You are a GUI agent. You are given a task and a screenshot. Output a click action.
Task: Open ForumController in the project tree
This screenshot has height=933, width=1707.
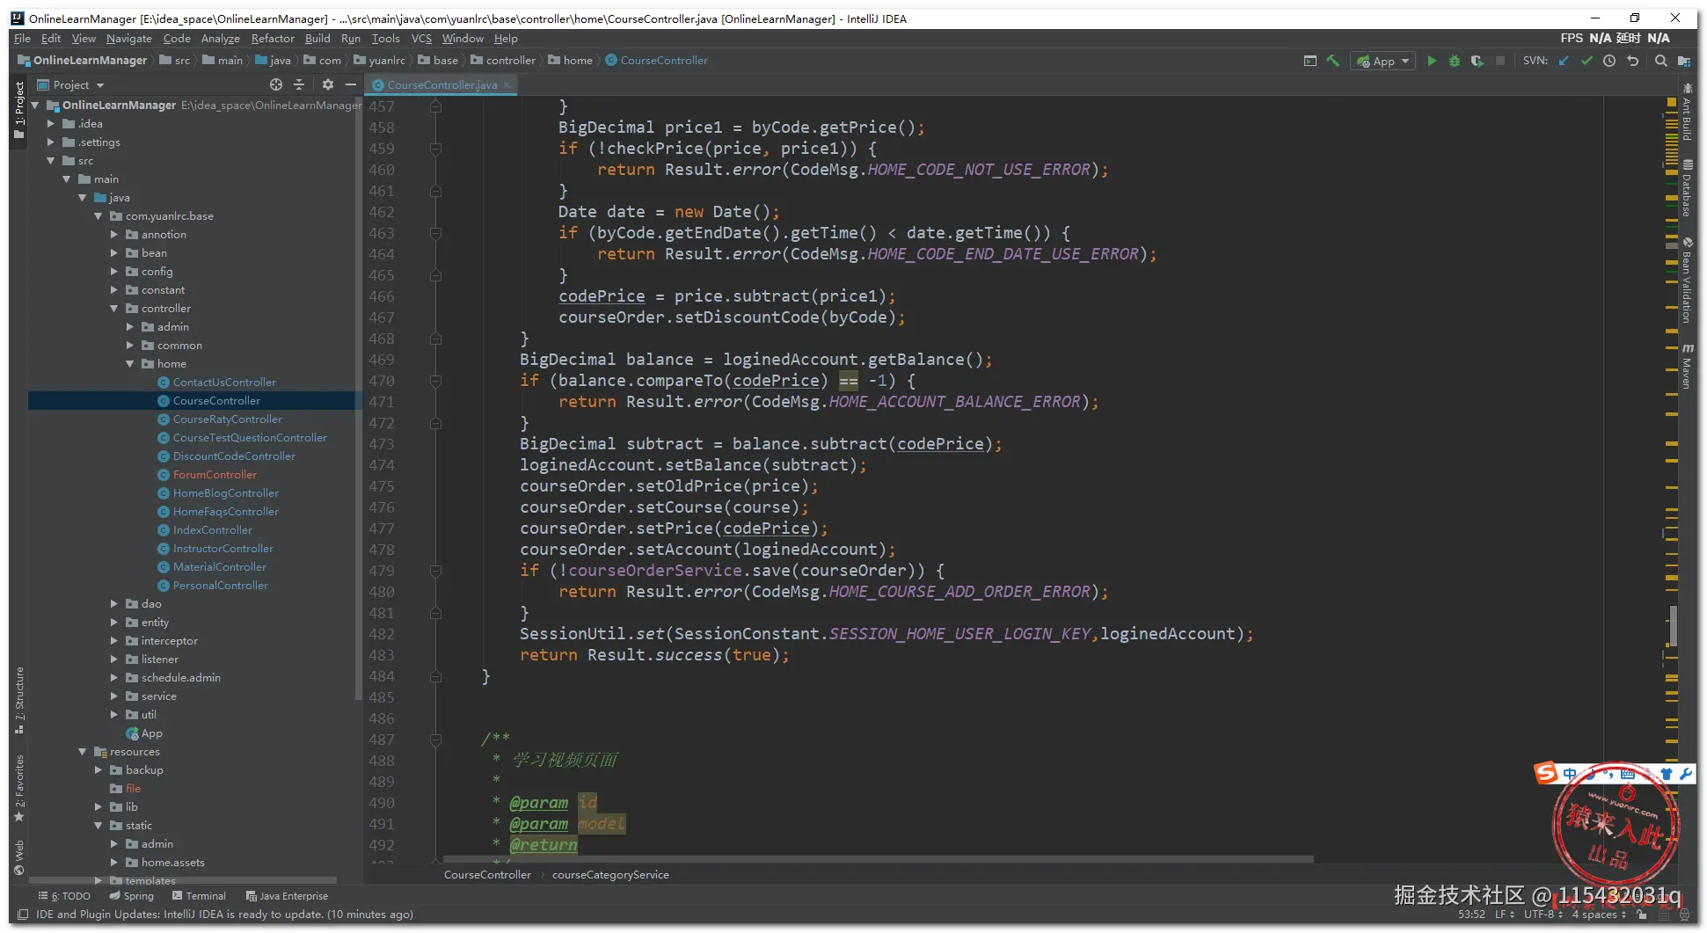coord(215,475)
